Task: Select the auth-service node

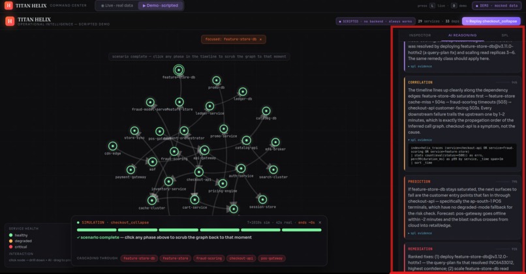Action: click(x=241, y=168)
